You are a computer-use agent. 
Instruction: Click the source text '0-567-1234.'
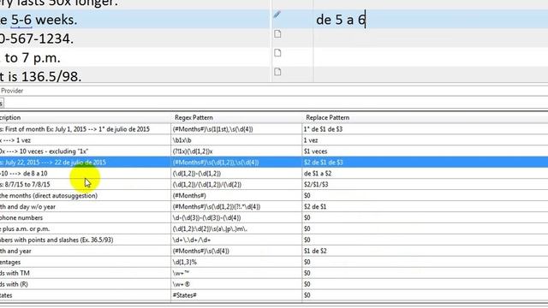coord(37,38)
